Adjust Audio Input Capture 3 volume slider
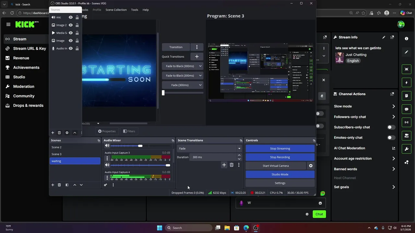 pyautogui.click(x=140, y=165)
